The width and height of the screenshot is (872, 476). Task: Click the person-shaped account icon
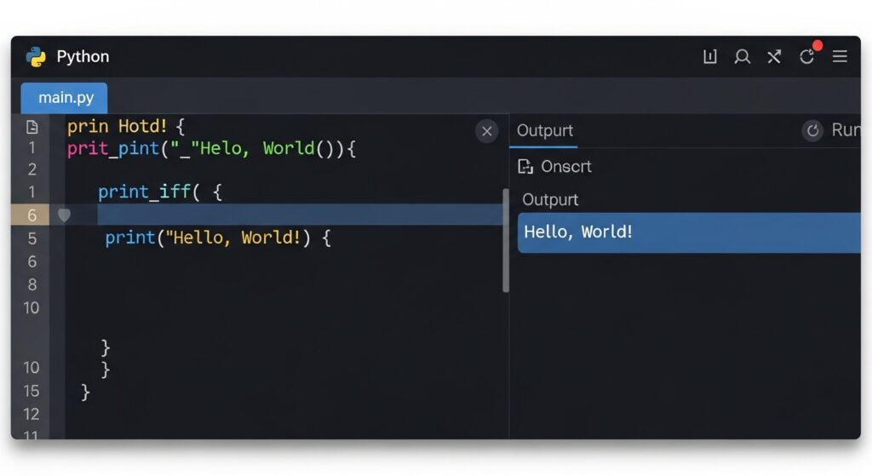click(x=742, y=57)
